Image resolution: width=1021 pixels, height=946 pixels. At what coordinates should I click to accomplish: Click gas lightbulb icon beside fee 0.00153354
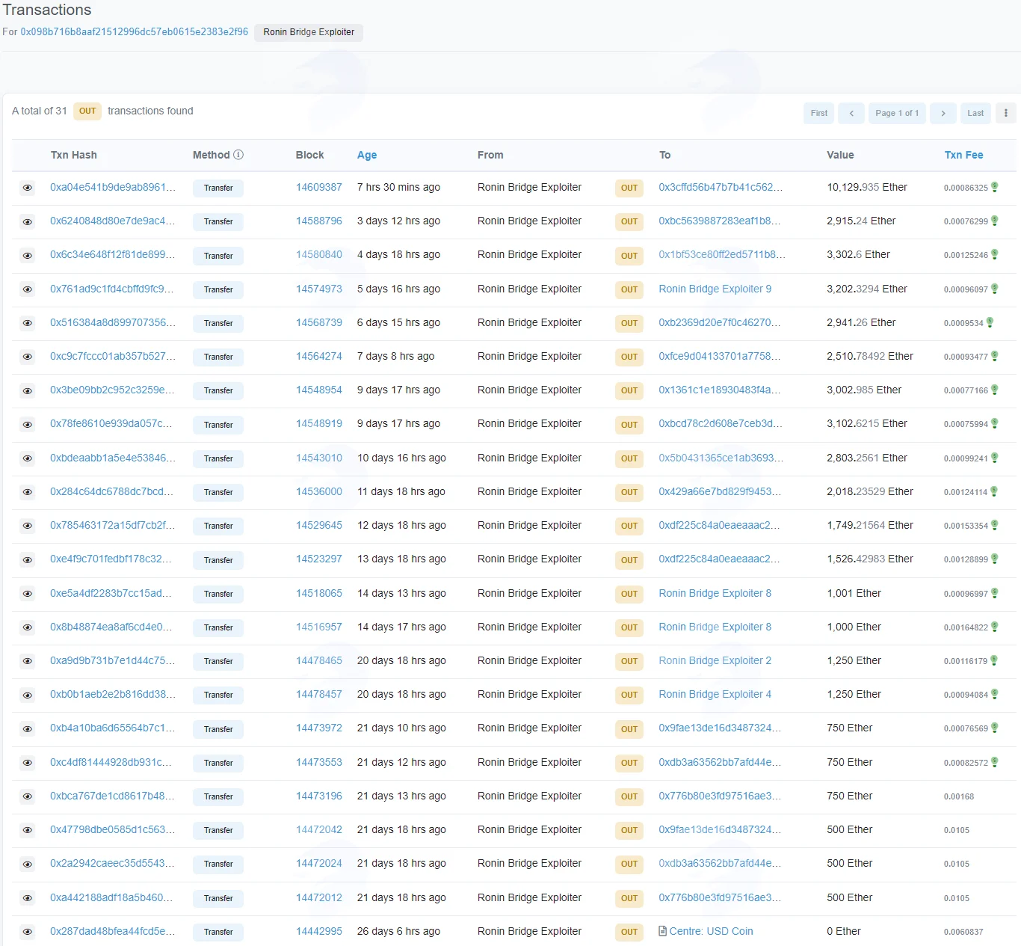coord(995,526)
